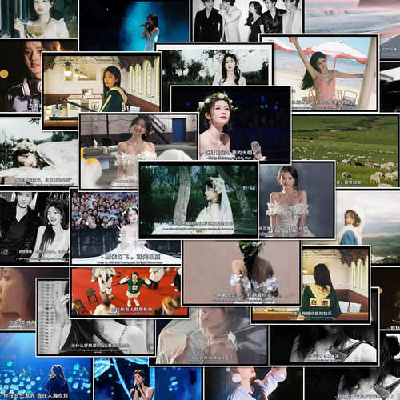The height and width of the screenshot is (400, 400).
Task: Select the pink ocean shoreline photo
Action: point(352,17)
